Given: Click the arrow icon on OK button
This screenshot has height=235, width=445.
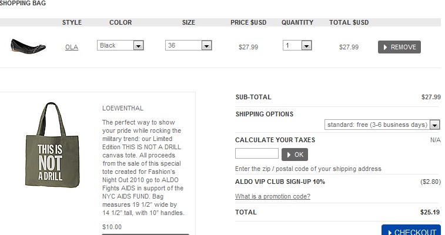Looking at the screenshot, I should click(x=289, y=155).
